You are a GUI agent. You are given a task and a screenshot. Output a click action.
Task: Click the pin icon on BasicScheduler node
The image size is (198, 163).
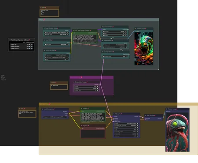pyautogui.click(x=113, y=27)
